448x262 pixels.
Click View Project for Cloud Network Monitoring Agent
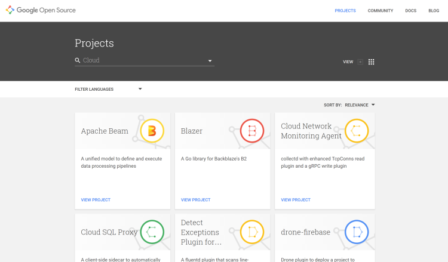(x=296, y=200)
